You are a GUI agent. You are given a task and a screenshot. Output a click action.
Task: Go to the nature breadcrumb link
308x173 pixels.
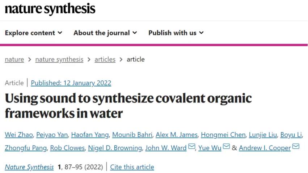point(14,59)
